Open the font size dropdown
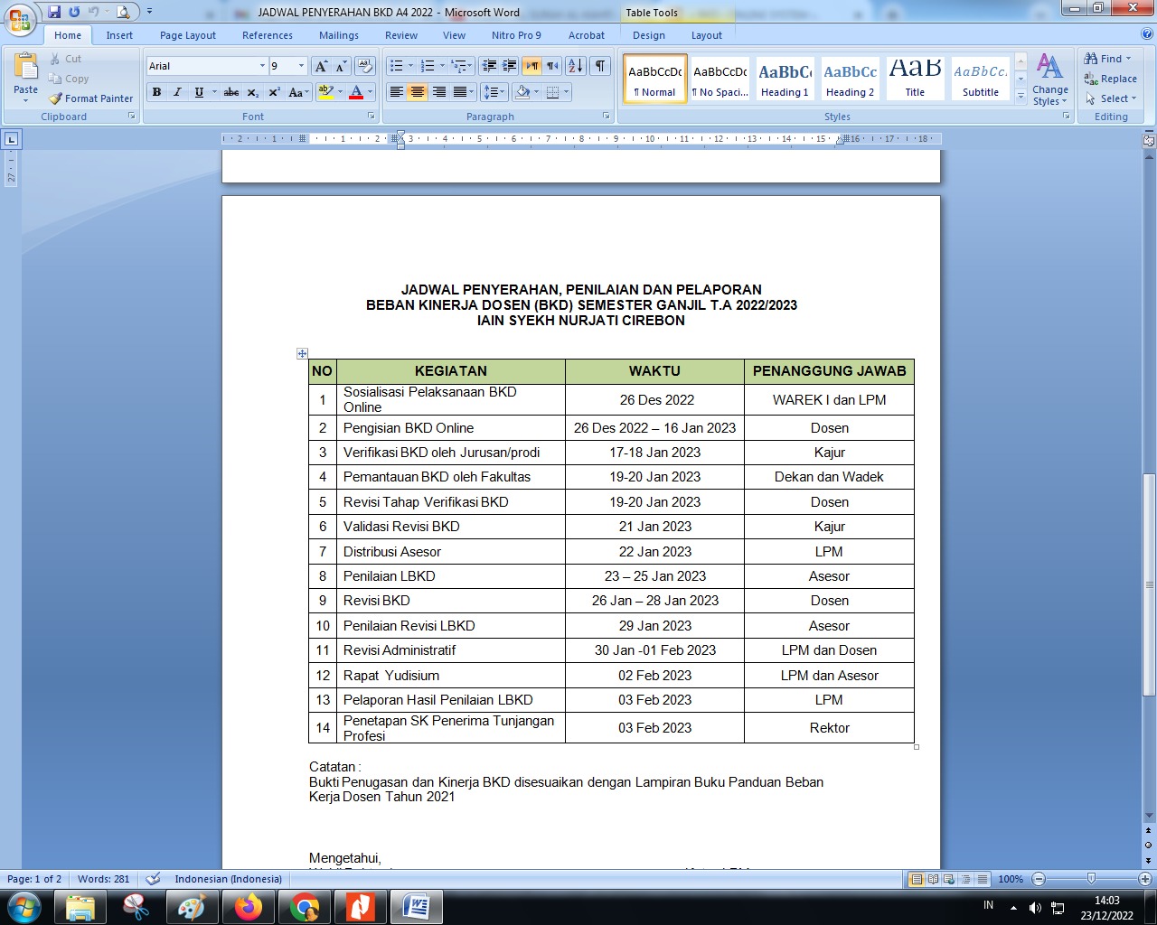The height and width of the screenshot is (925, 1157). [302, 66]
